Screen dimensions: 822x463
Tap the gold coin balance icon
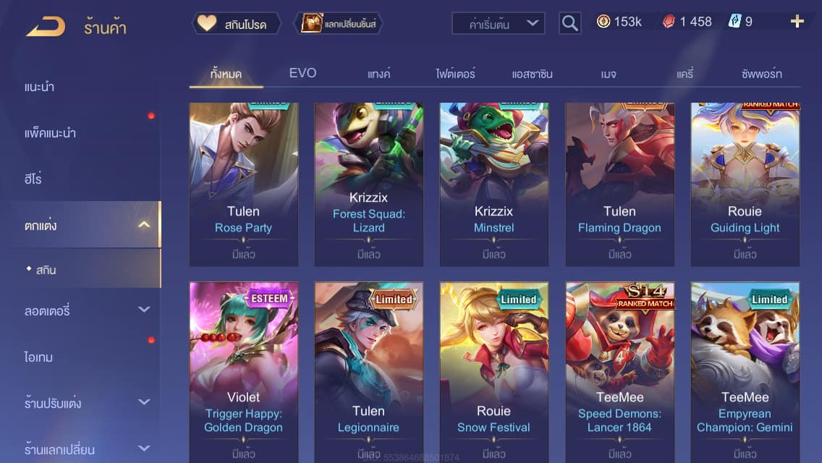point(603,21)
